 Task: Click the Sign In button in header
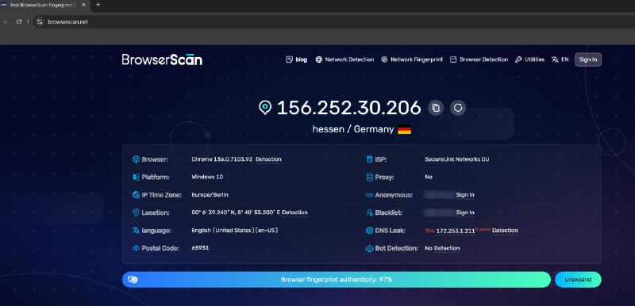click(587, 59)
